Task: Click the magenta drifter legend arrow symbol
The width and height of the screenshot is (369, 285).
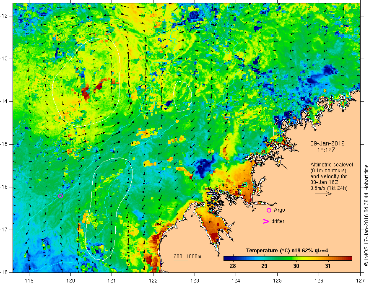Action: coord(266,221)
